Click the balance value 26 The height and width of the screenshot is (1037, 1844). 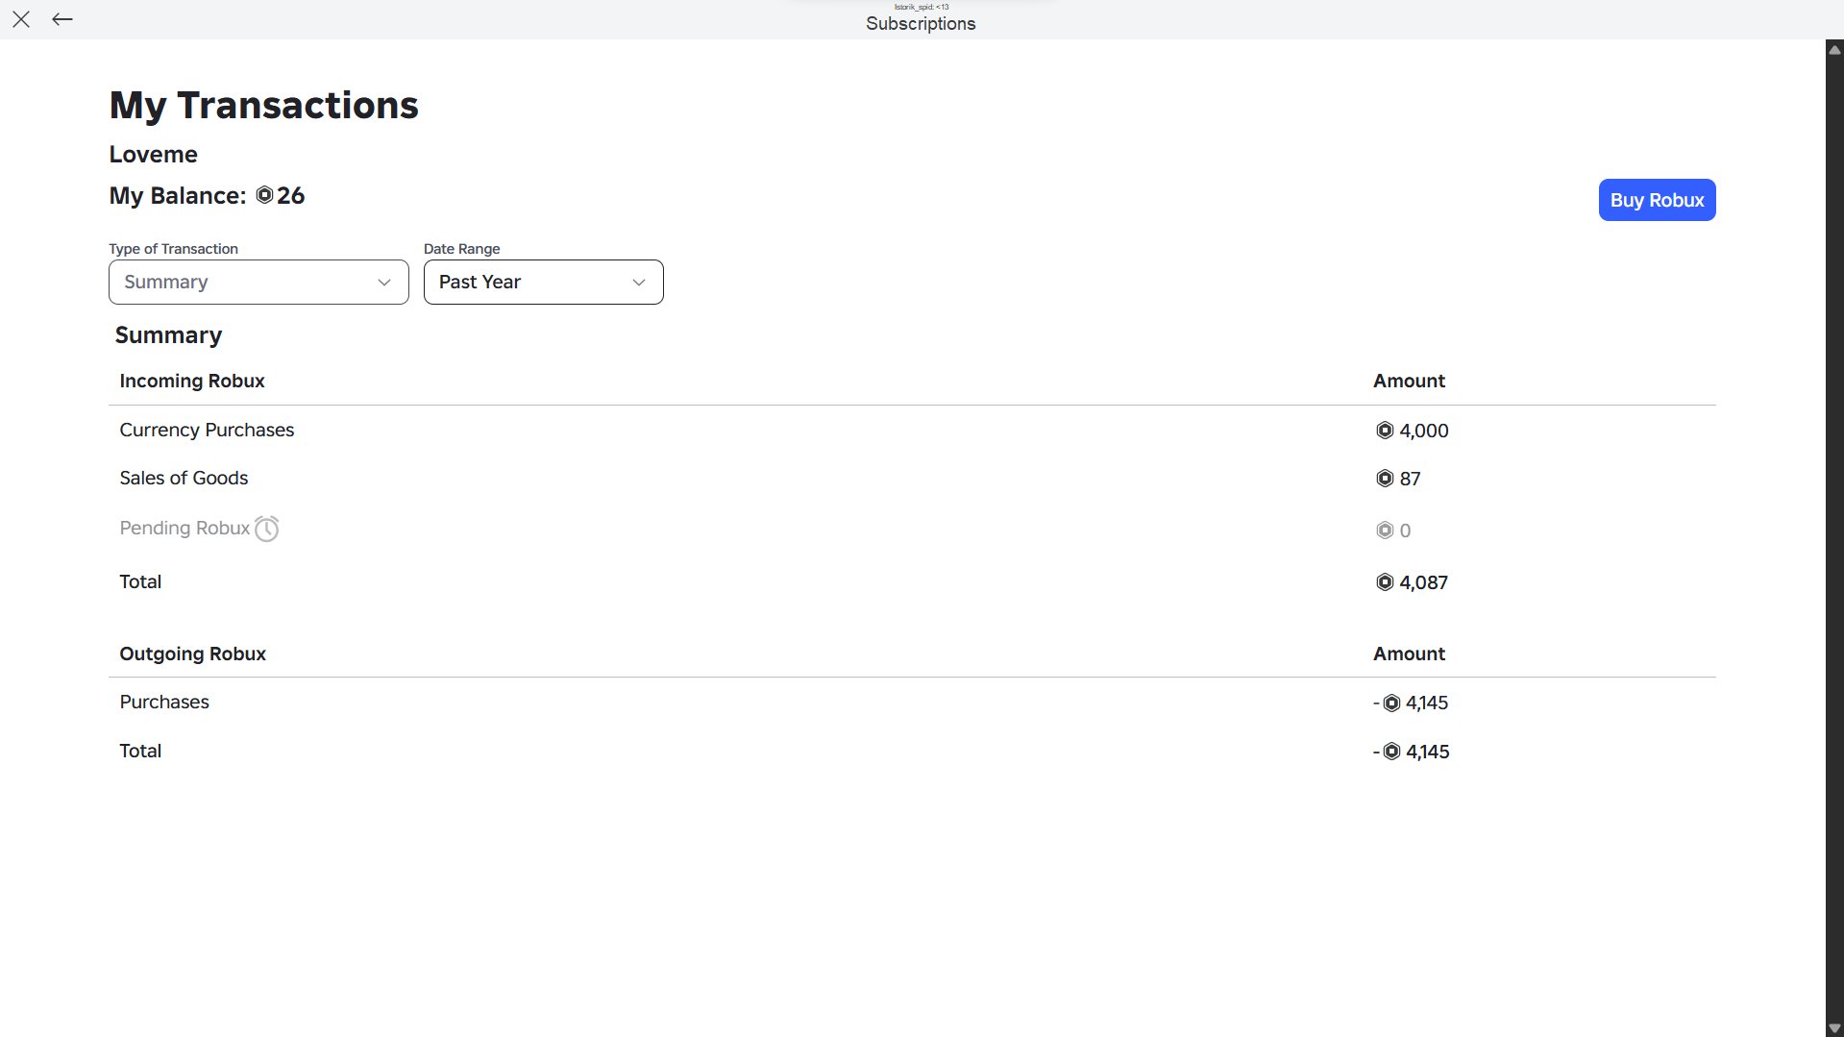click(291, 195)
